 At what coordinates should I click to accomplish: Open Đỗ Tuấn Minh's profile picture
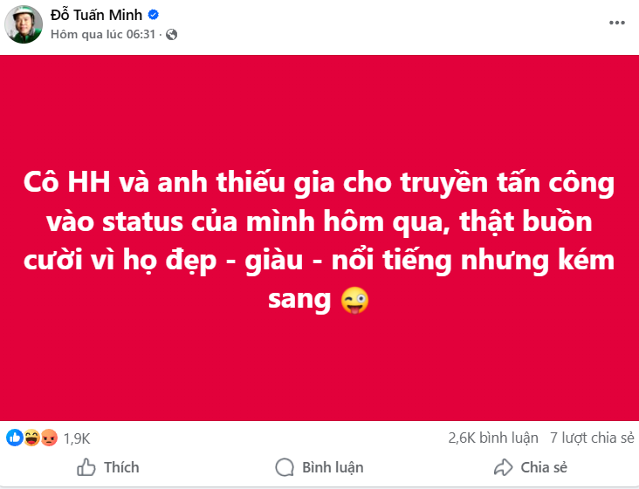pos(24,24)
